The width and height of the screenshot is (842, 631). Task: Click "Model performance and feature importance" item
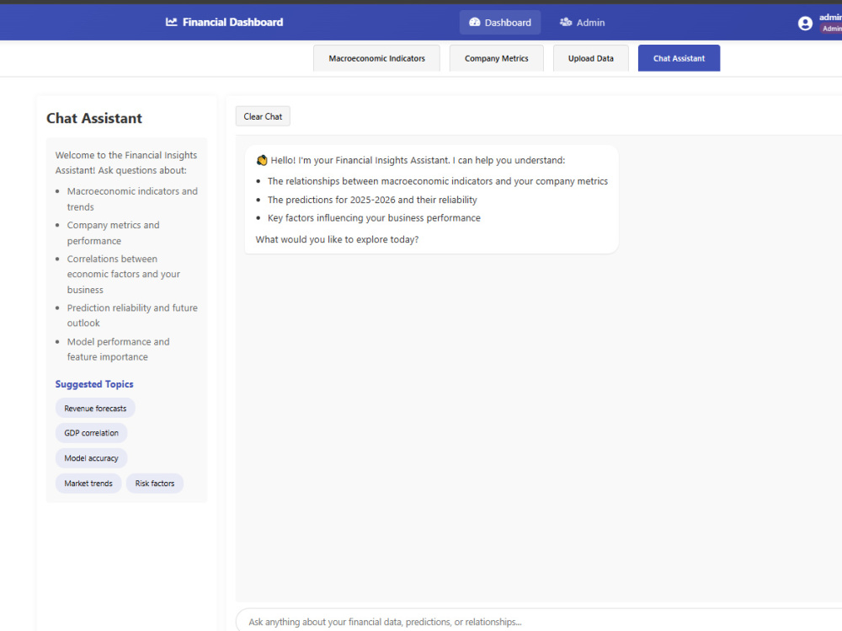click(x=118, y=349)
